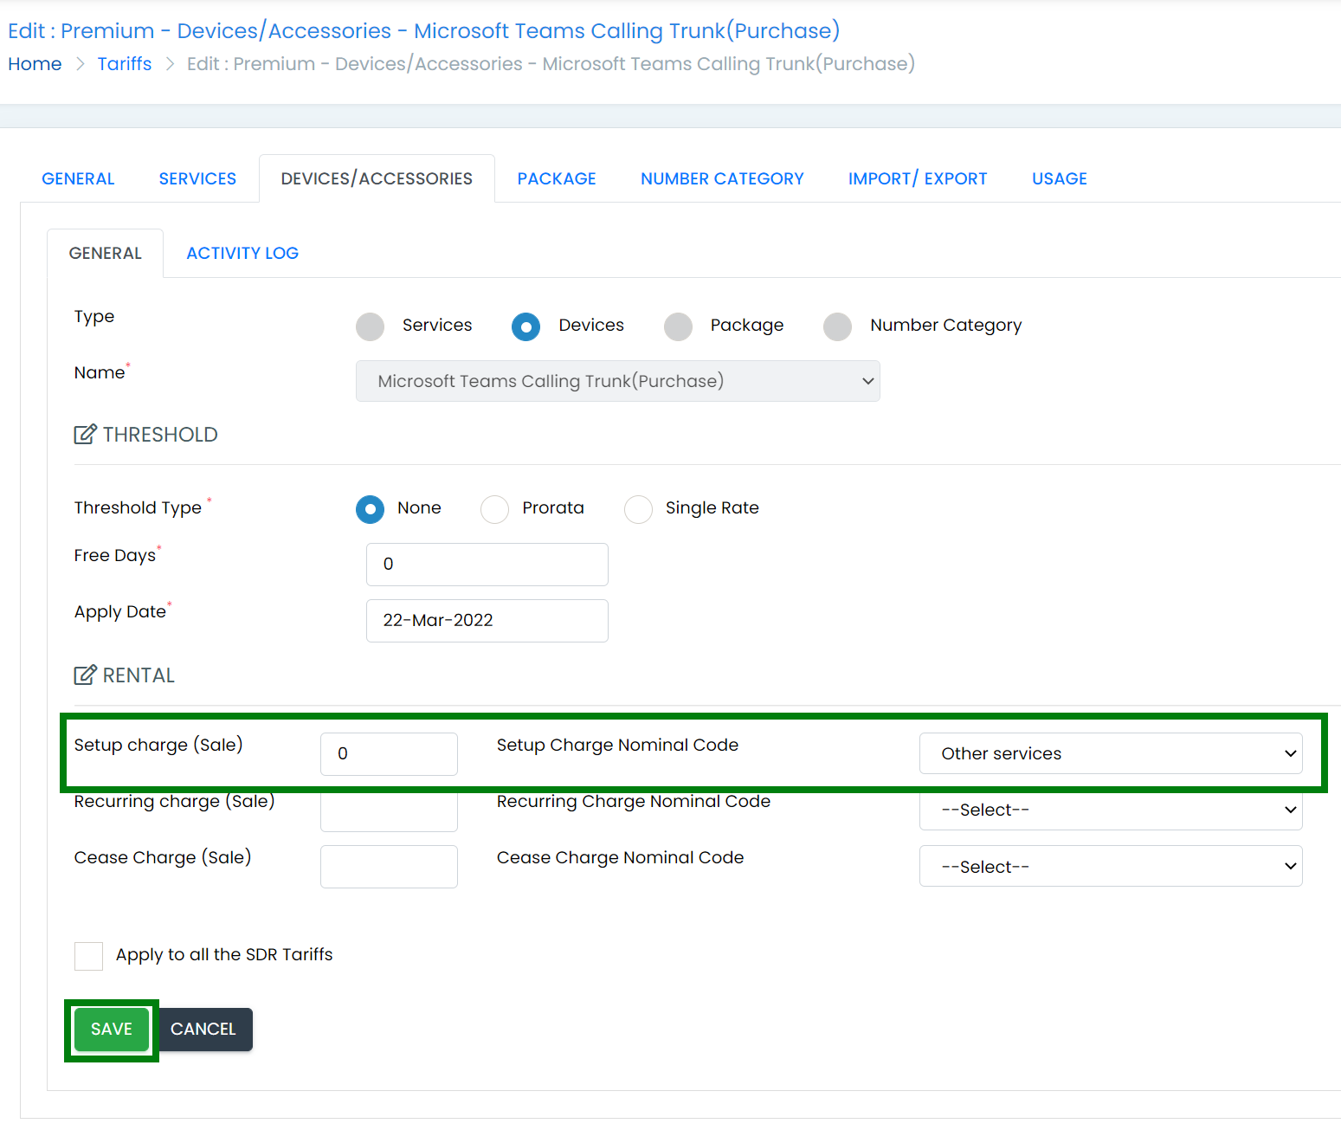This screenshot has width=1341, height=1130.
Task: Open Recurring Charge Nominal Code dropdown
Action: pos(1111,810)
